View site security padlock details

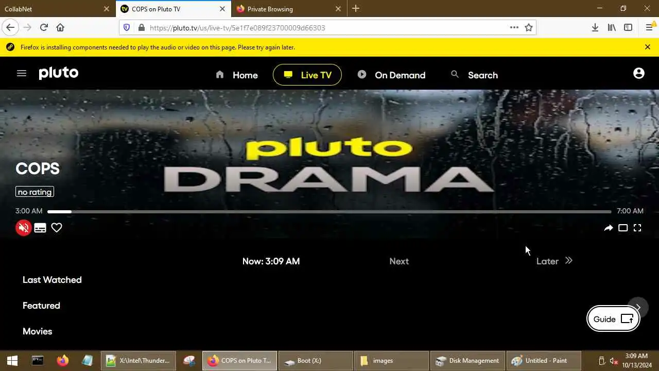(x=142, y=27)
